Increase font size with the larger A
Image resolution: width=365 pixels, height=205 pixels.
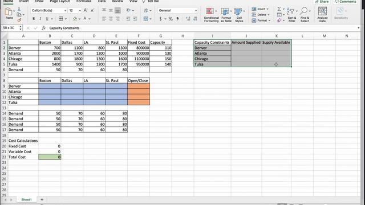tap(86, 10)
